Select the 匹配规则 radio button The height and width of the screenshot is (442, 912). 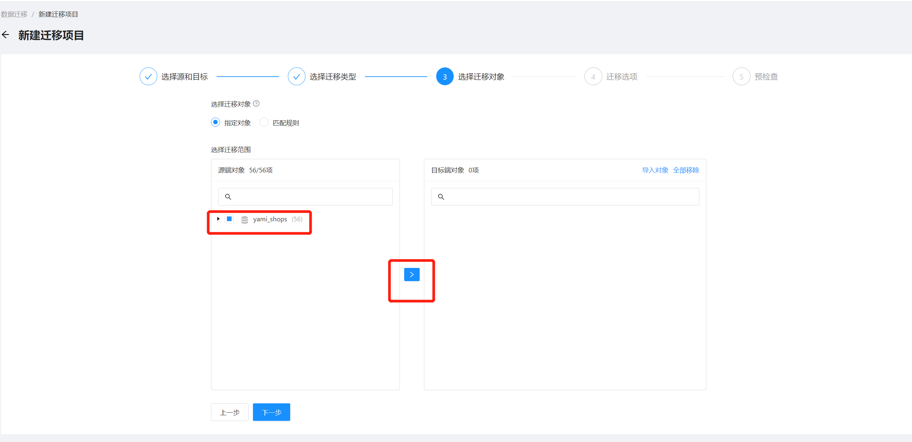point(264,122)
